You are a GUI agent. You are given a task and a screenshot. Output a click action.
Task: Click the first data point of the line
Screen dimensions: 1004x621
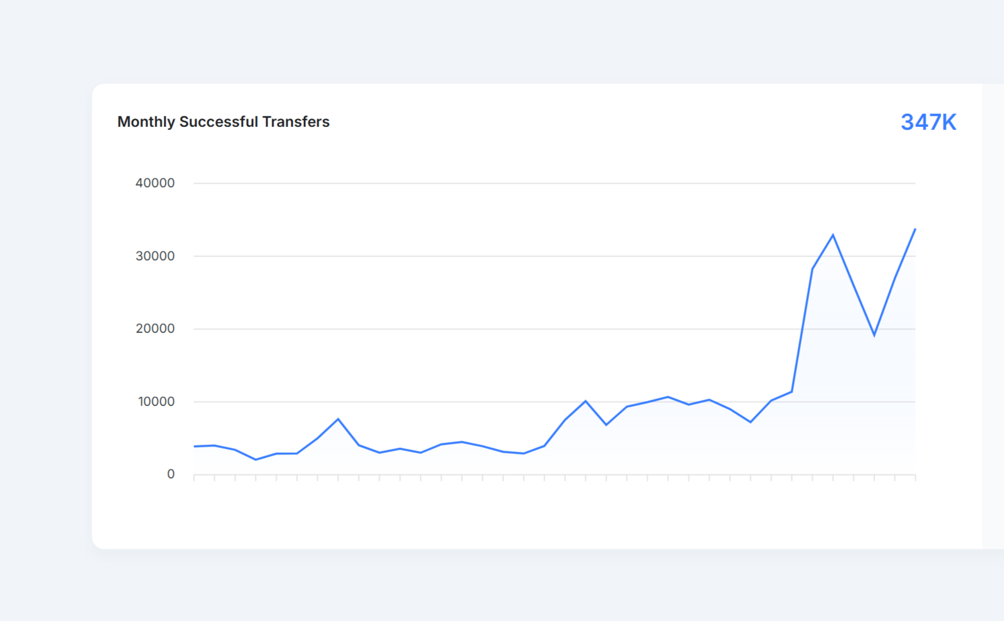tap(194, 446)
